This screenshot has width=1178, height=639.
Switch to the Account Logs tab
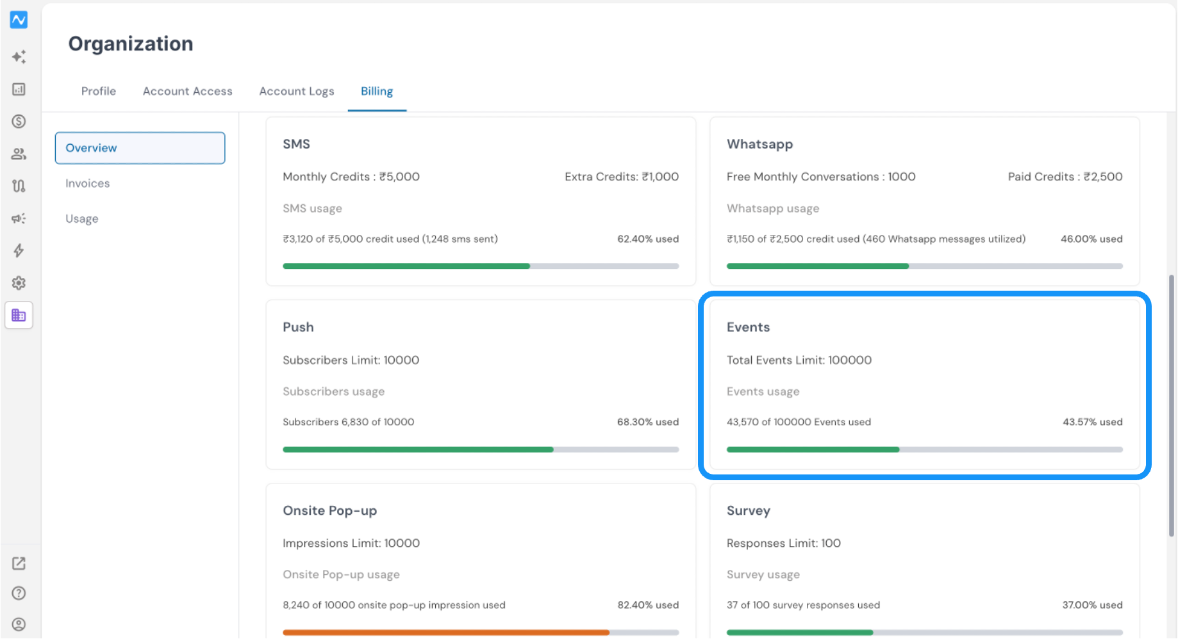[297, 91]
